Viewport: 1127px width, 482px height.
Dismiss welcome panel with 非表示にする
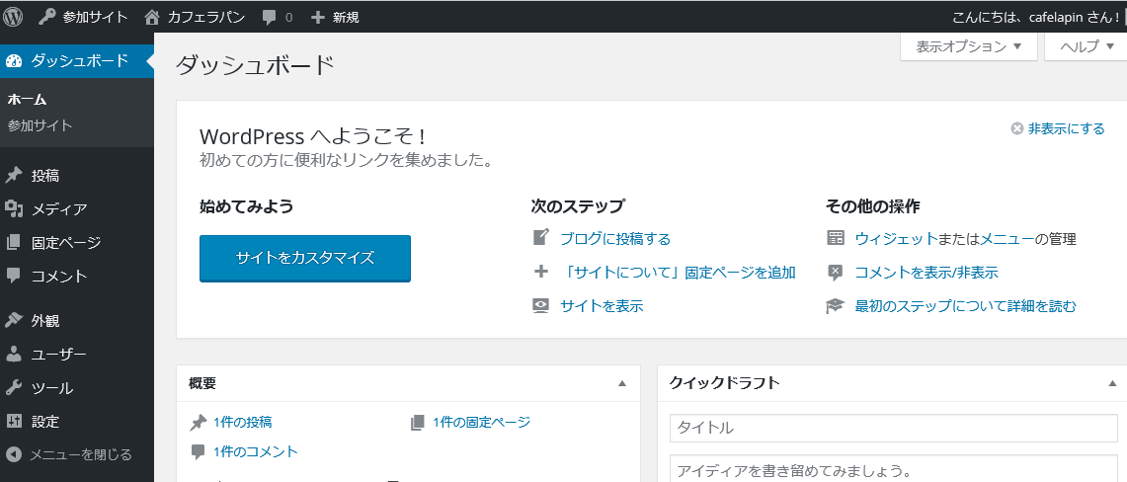[1058, 128]
